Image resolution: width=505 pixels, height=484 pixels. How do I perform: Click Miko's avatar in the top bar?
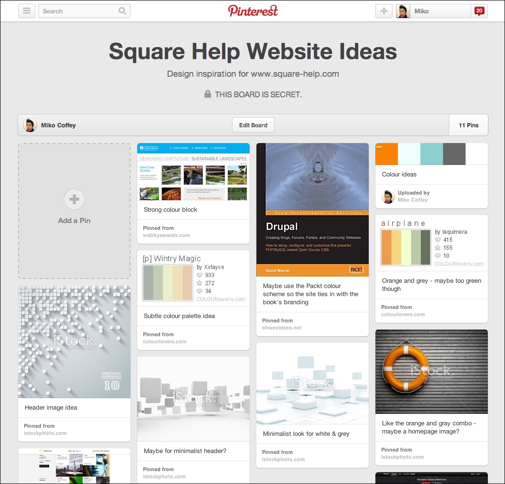click(403, 11)
